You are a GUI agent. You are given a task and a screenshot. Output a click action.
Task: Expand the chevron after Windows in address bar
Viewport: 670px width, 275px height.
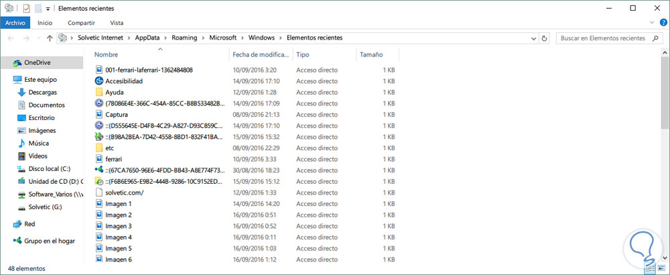tap(280, 38)
